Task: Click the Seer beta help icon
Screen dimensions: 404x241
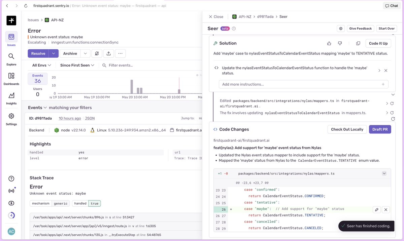Action: (234, 29)
